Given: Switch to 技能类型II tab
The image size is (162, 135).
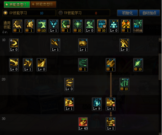Looking at the screenshot, I should click(x=43, y=4).
